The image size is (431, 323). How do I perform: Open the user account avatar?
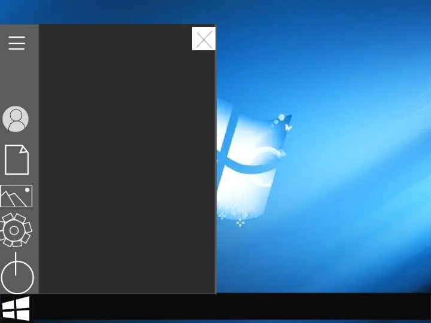pos(16,119)
